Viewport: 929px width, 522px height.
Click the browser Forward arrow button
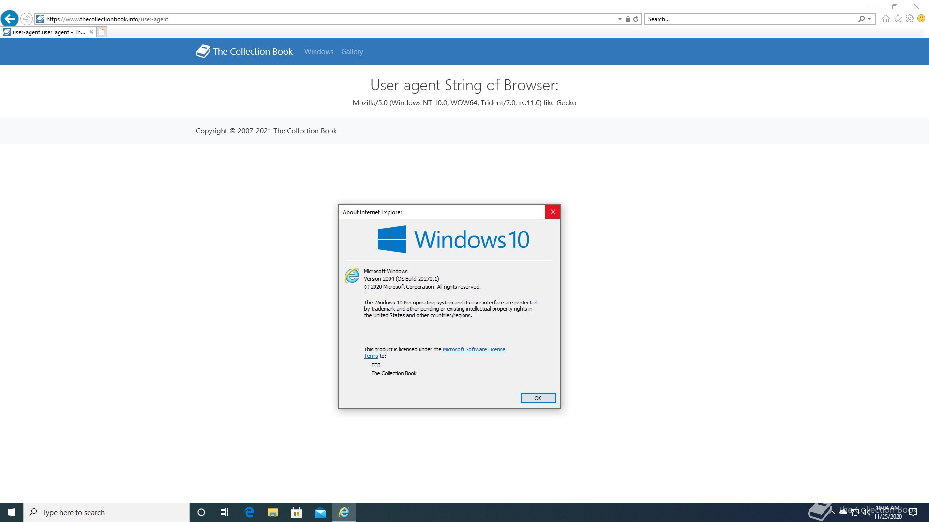pyautogui.click(x=27, y=19)
